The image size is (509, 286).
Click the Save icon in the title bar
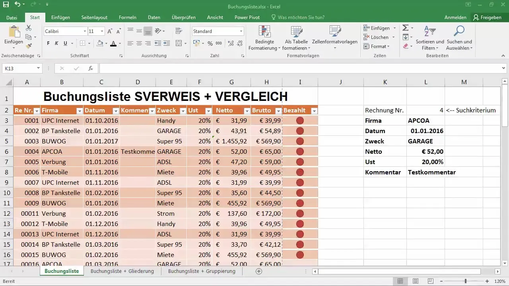click(6, 5)
